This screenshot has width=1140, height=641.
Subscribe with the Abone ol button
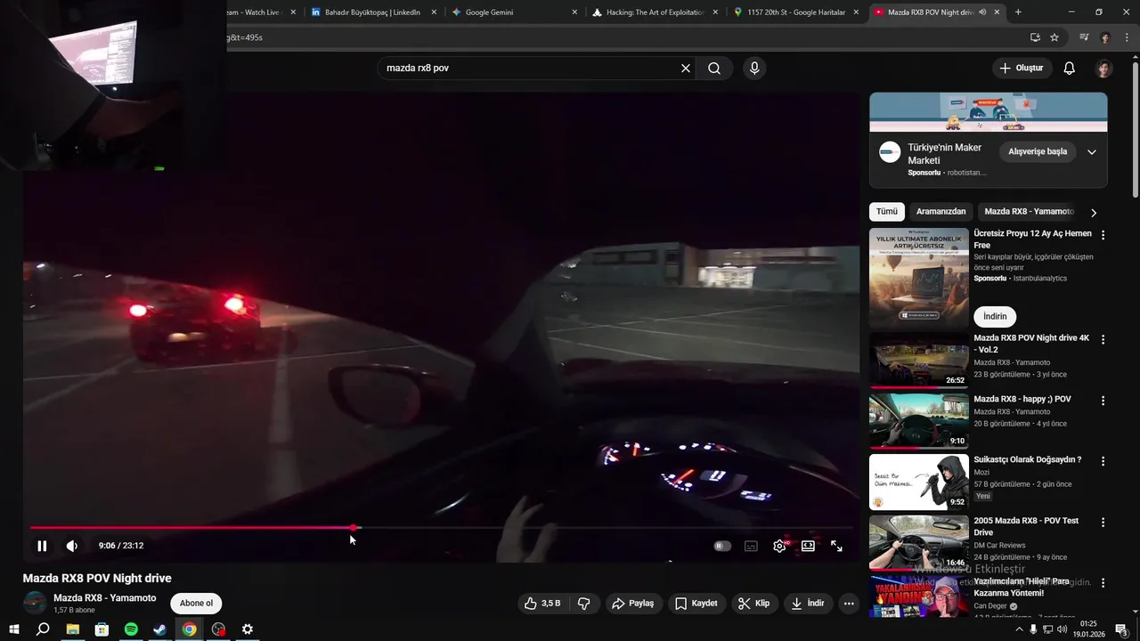coord(196,603)
